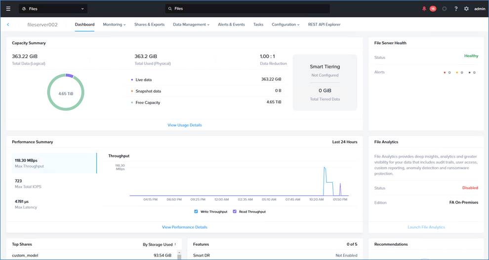Change Top Shares By Storage Used sorting

pos(160,244)
